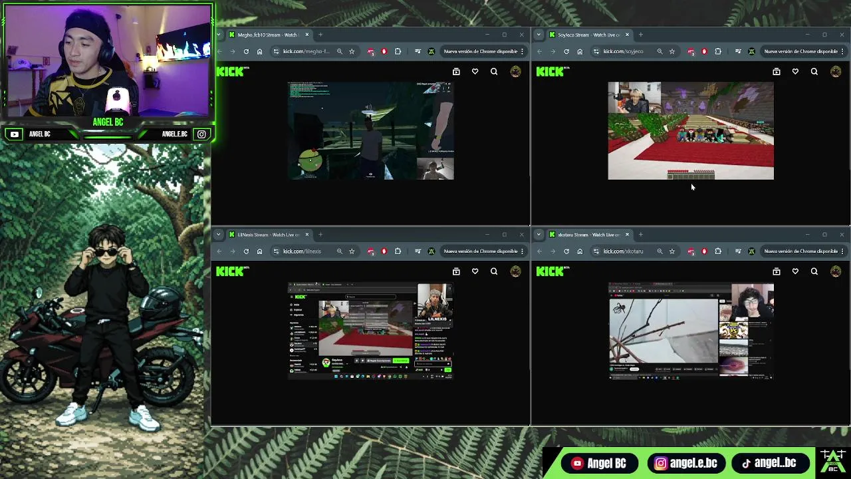View site info icon beside the kick.com/megho-f URL

[x=275, y=51]
